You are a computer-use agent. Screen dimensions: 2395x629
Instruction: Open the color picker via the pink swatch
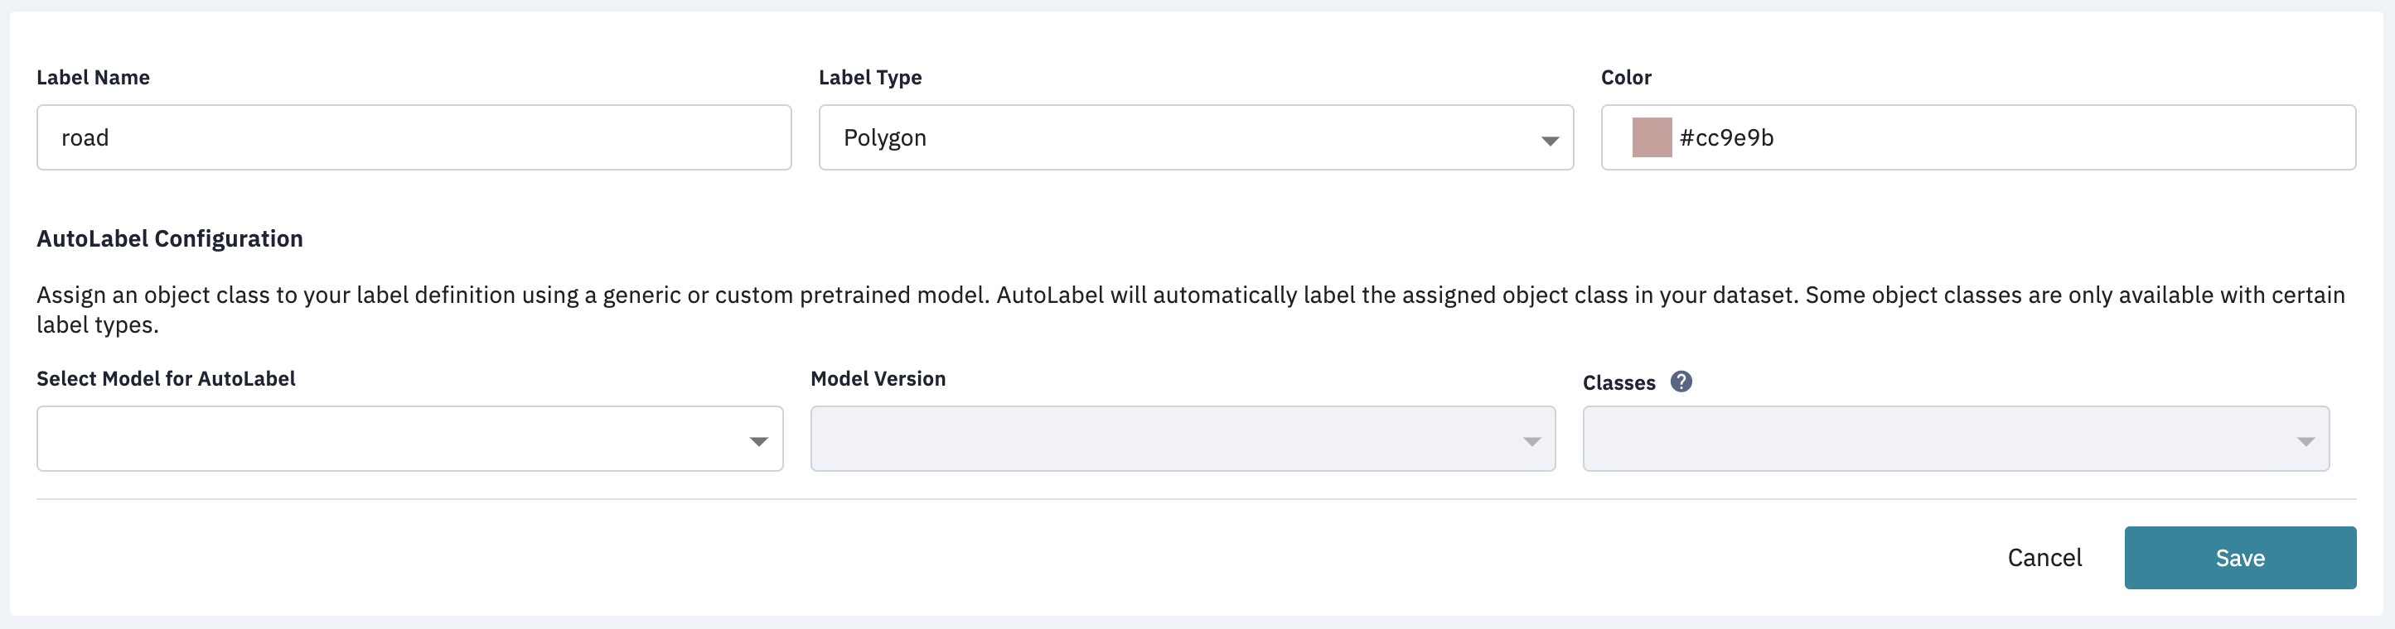point(1652,137)
